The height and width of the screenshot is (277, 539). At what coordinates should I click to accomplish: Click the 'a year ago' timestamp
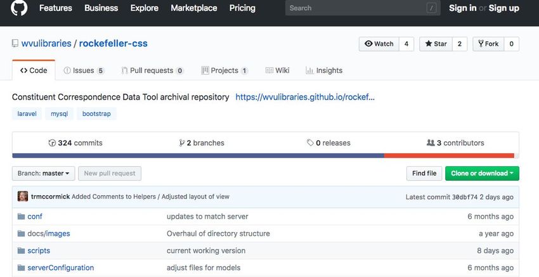click(x=497, y=234)
